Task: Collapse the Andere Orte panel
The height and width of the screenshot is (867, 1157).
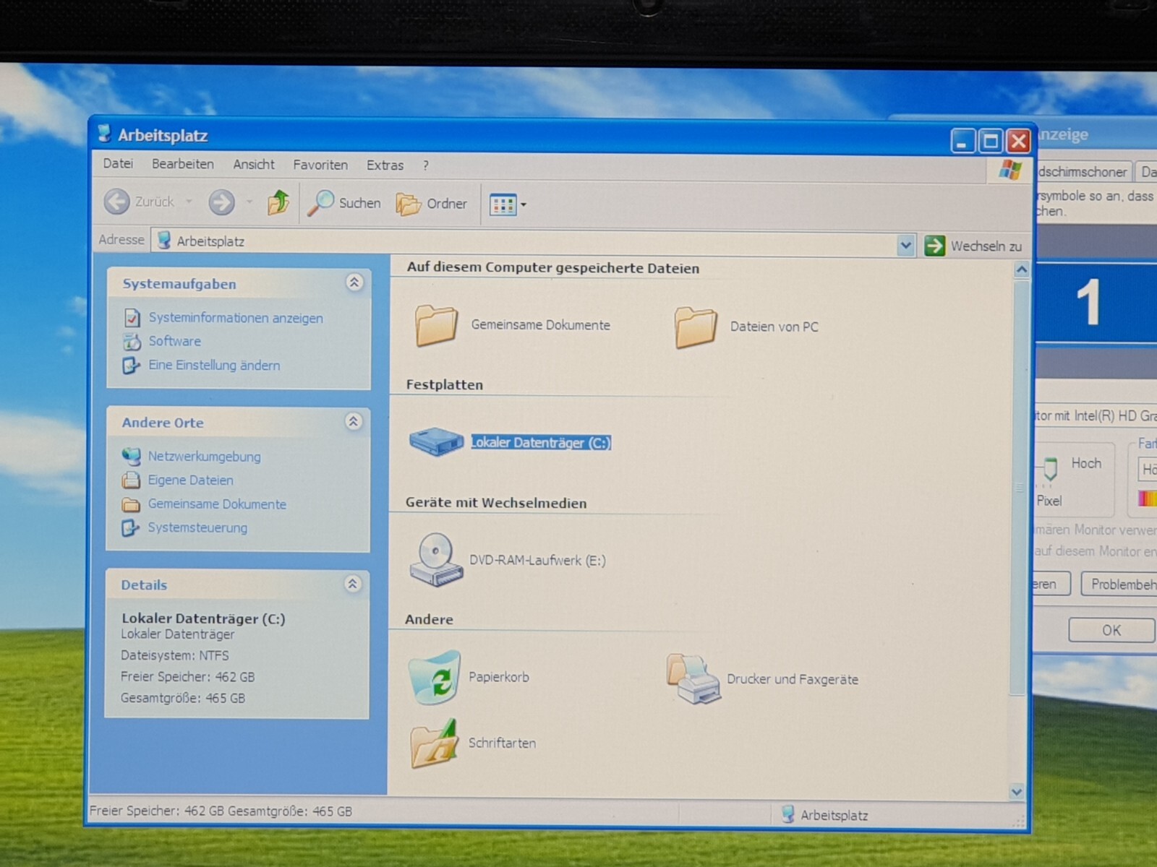Action: 353,421
